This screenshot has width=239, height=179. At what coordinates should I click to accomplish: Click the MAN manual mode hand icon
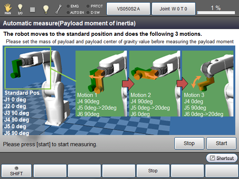[x=7, y=8]
